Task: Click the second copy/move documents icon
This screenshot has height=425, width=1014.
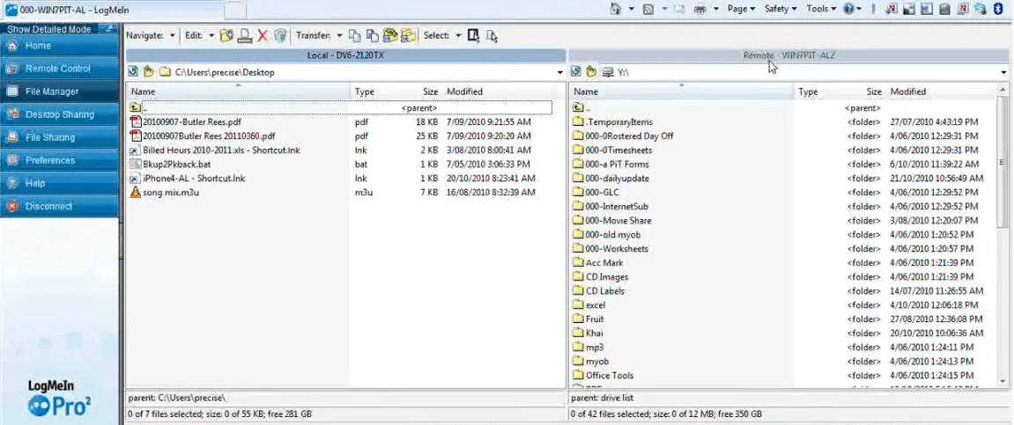Action: tap(372, 35)
